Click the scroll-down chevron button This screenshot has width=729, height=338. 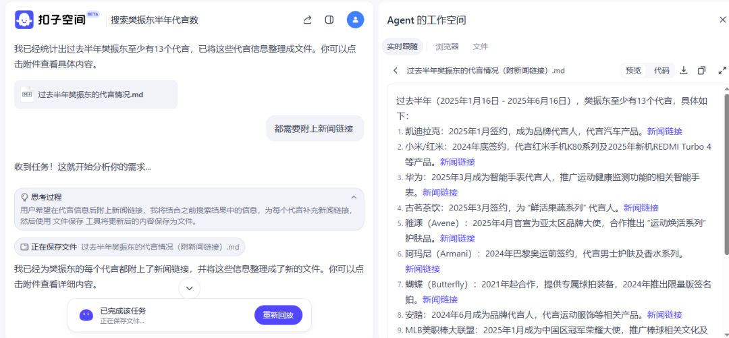click(x=189, y=288)
